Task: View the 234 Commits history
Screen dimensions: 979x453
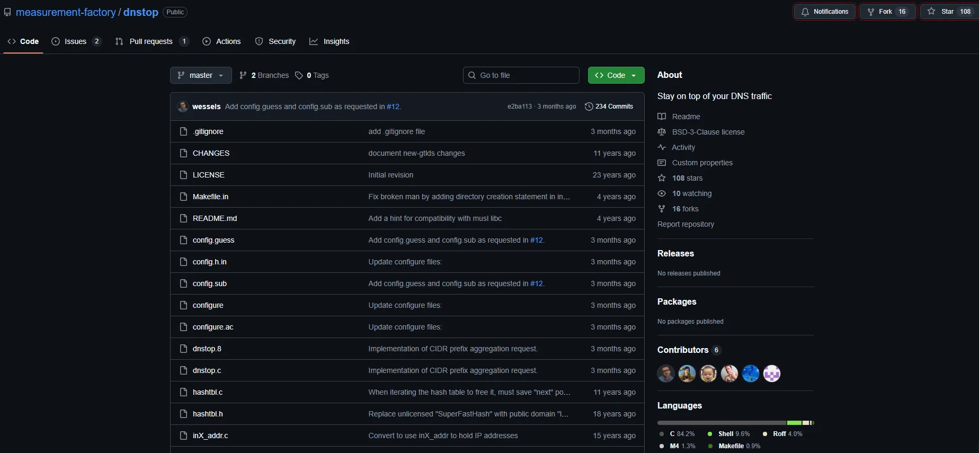Action: [x=609, y=106]
